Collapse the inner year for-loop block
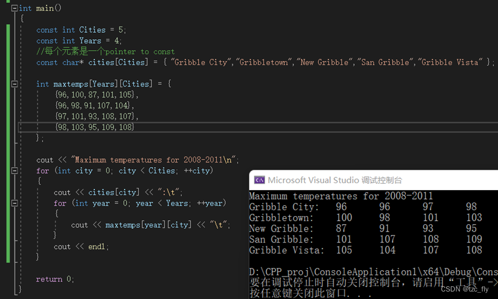This screenshot has width=498, height=299. pyautogui.click(x=14, y=203)
